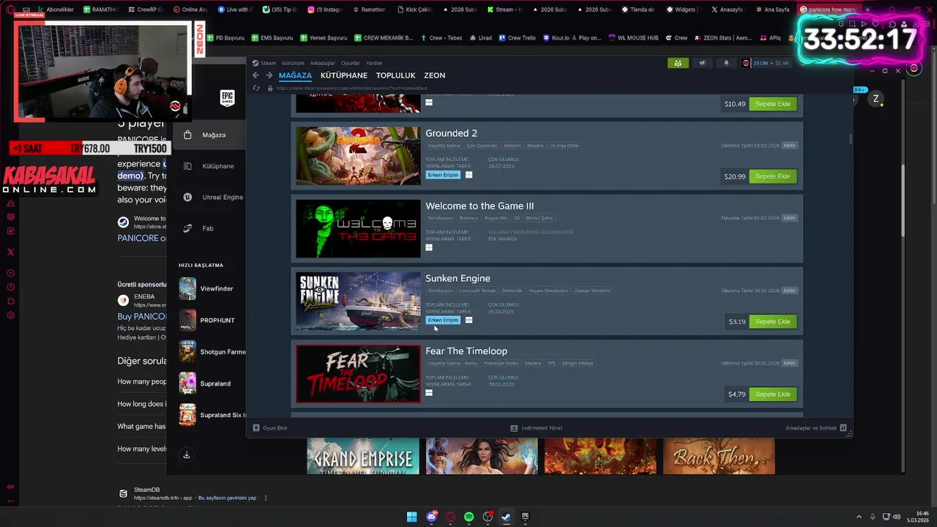The image size is (937, 527).
Task: Open Spotify from the taskbar
Action: tap(468, 517)
